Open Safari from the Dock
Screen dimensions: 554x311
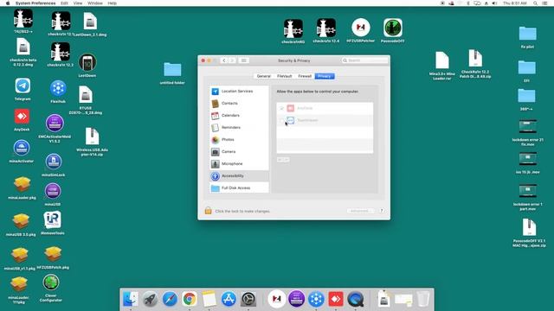pos(170,300)
